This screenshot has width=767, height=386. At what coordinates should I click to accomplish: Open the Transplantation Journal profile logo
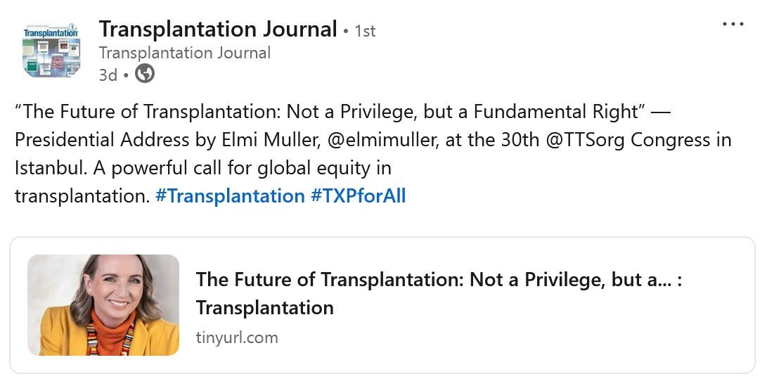pyautogui.click(x=51, y=50)
